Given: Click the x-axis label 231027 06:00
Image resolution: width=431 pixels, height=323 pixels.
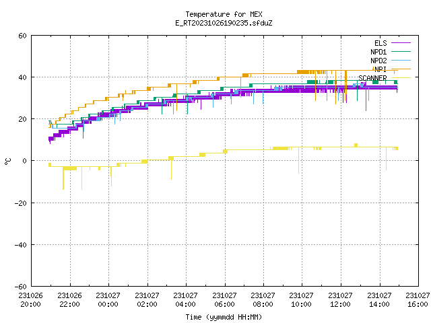Looking at the screenshot, I should click(x=224, y=300).
